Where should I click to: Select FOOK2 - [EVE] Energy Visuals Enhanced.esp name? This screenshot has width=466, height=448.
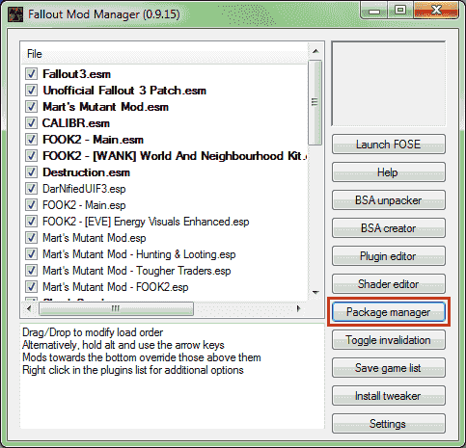146,222
